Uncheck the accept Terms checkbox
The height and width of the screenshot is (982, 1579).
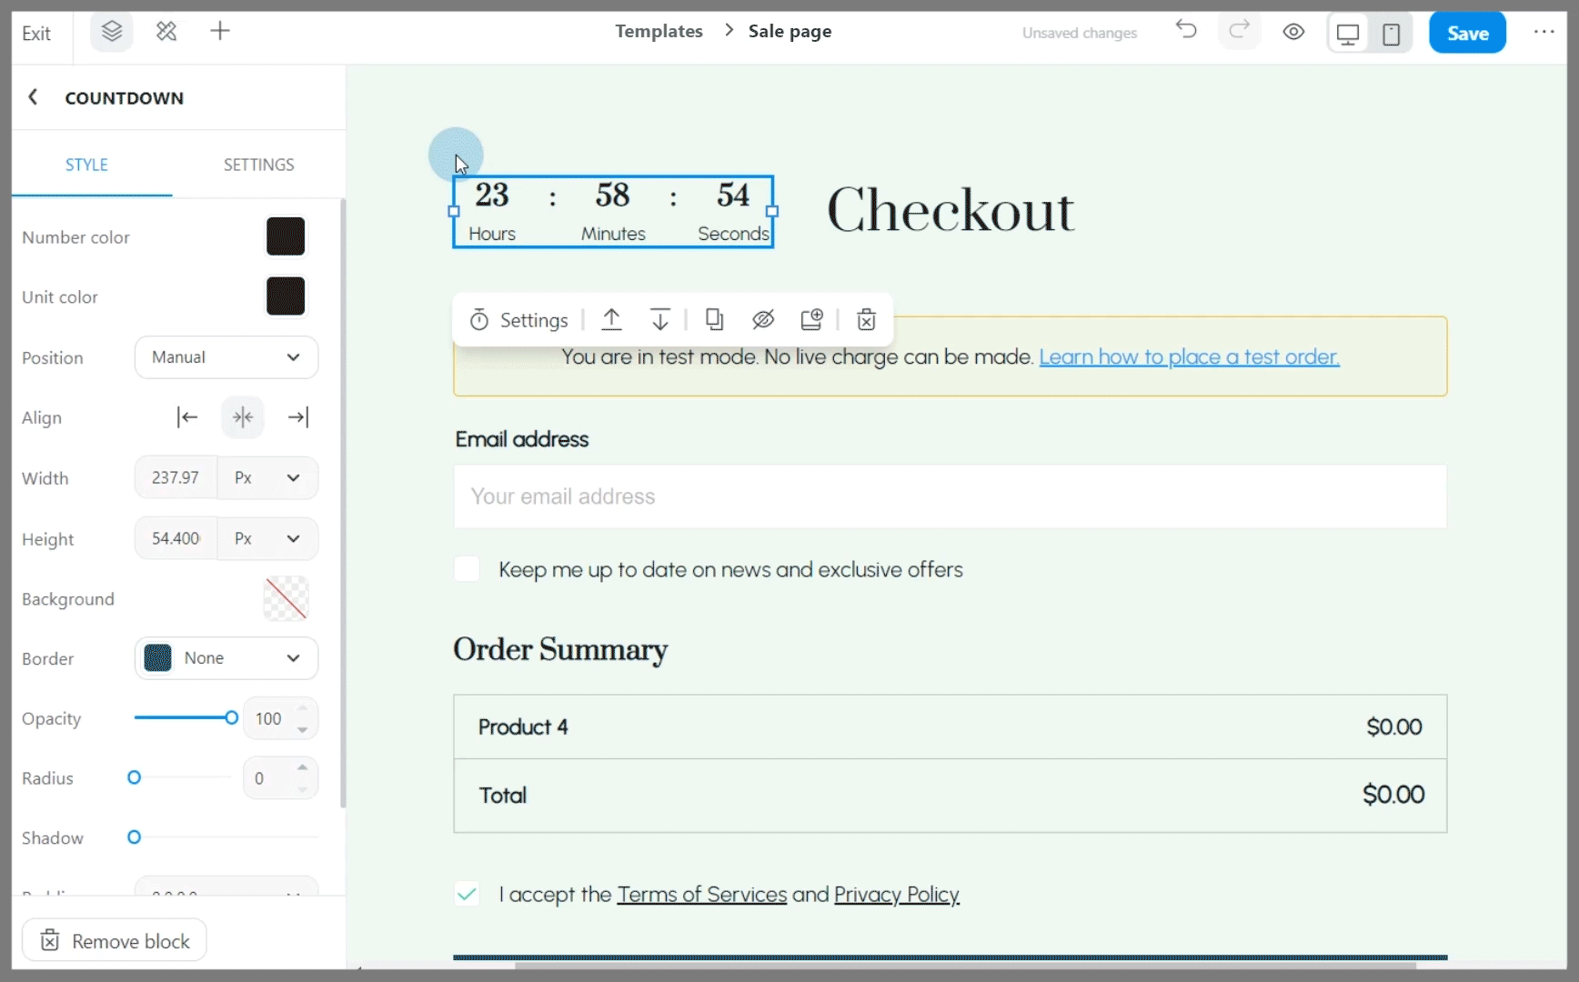pos(467,894)
